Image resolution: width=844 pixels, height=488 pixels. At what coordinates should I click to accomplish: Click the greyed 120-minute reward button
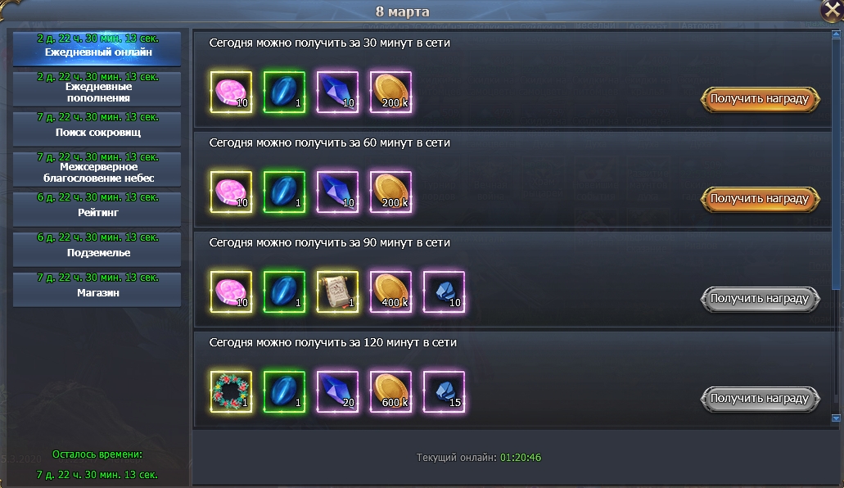point(760,399)
